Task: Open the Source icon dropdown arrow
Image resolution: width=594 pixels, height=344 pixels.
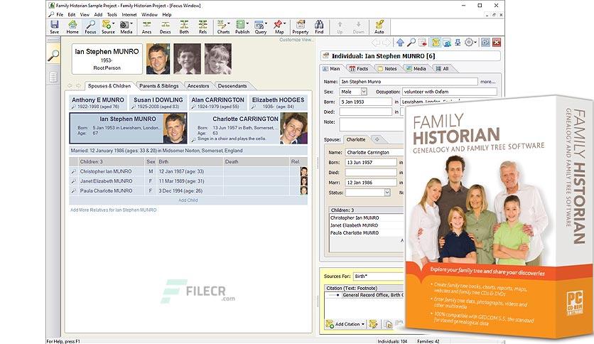Action: point(113,23)
